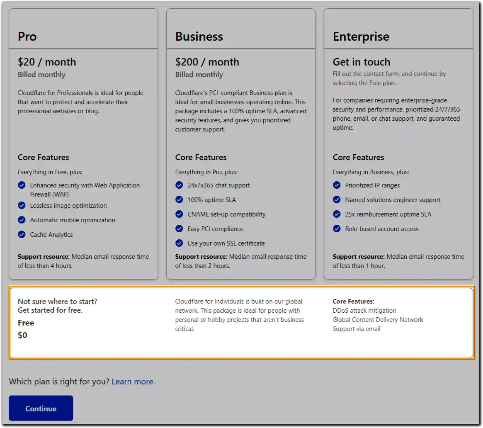The width and height of the screenshot is (483, 428).
Task: Click checkmark beside 100% uptime SLA
Action: click(x=179, y=199)
